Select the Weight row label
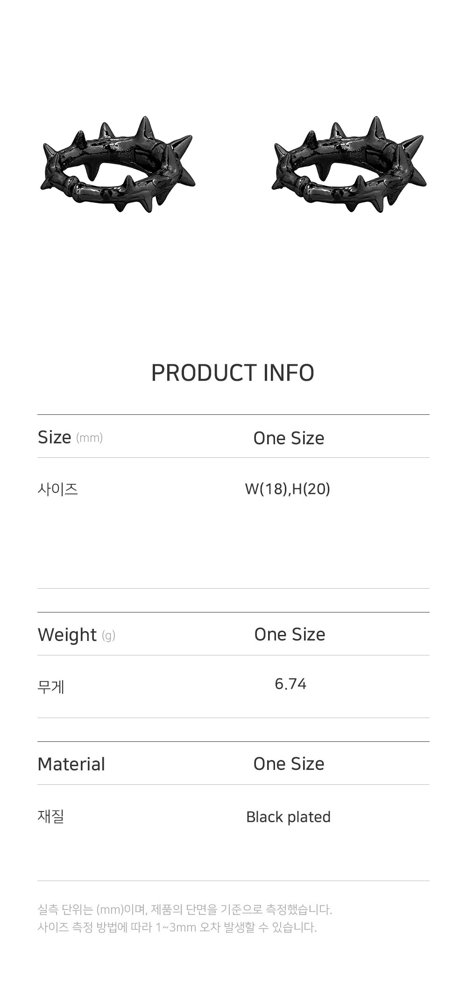467x982 pixels. coord(67,635)
